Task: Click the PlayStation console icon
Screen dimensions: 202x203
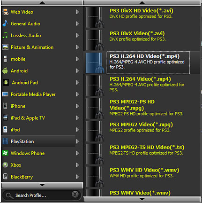Action: click(5, 141)
